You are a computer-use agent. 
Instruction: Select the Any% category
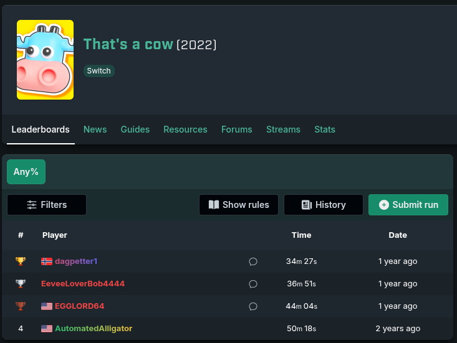26,172
